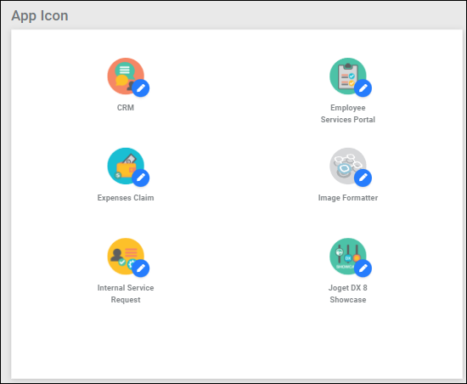This screenshot has height=384, width=467.
Task: Open the Image Formatter app icon
Action: (x=347, y=166)
